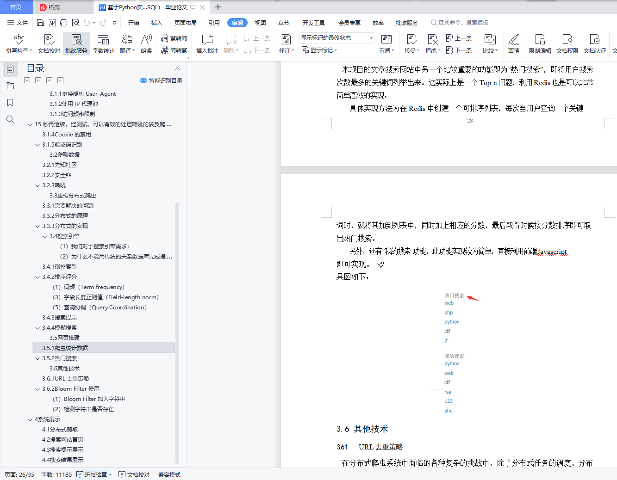
Task: Select the 画笔 pen tool
Action: pos(514,44)
